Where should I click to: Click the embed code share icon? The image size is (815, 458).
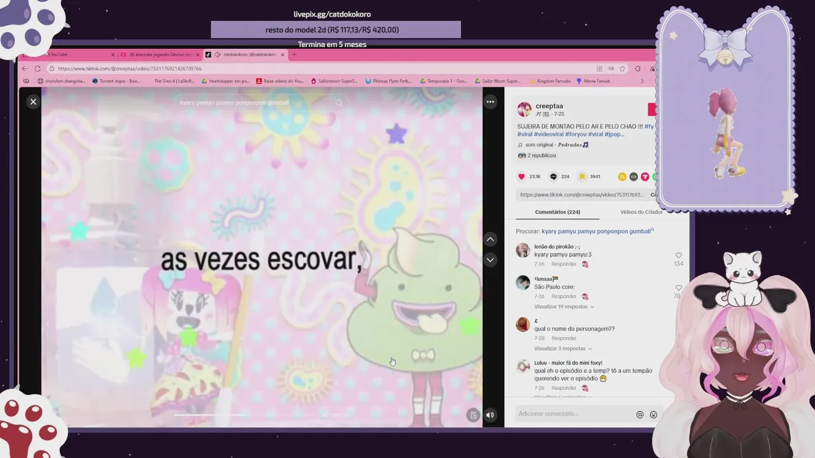(x=634, y=176)
